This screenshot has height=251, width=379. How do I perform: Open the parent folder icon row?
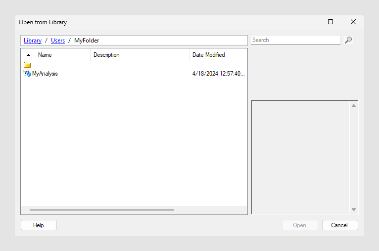click(27, 65)
